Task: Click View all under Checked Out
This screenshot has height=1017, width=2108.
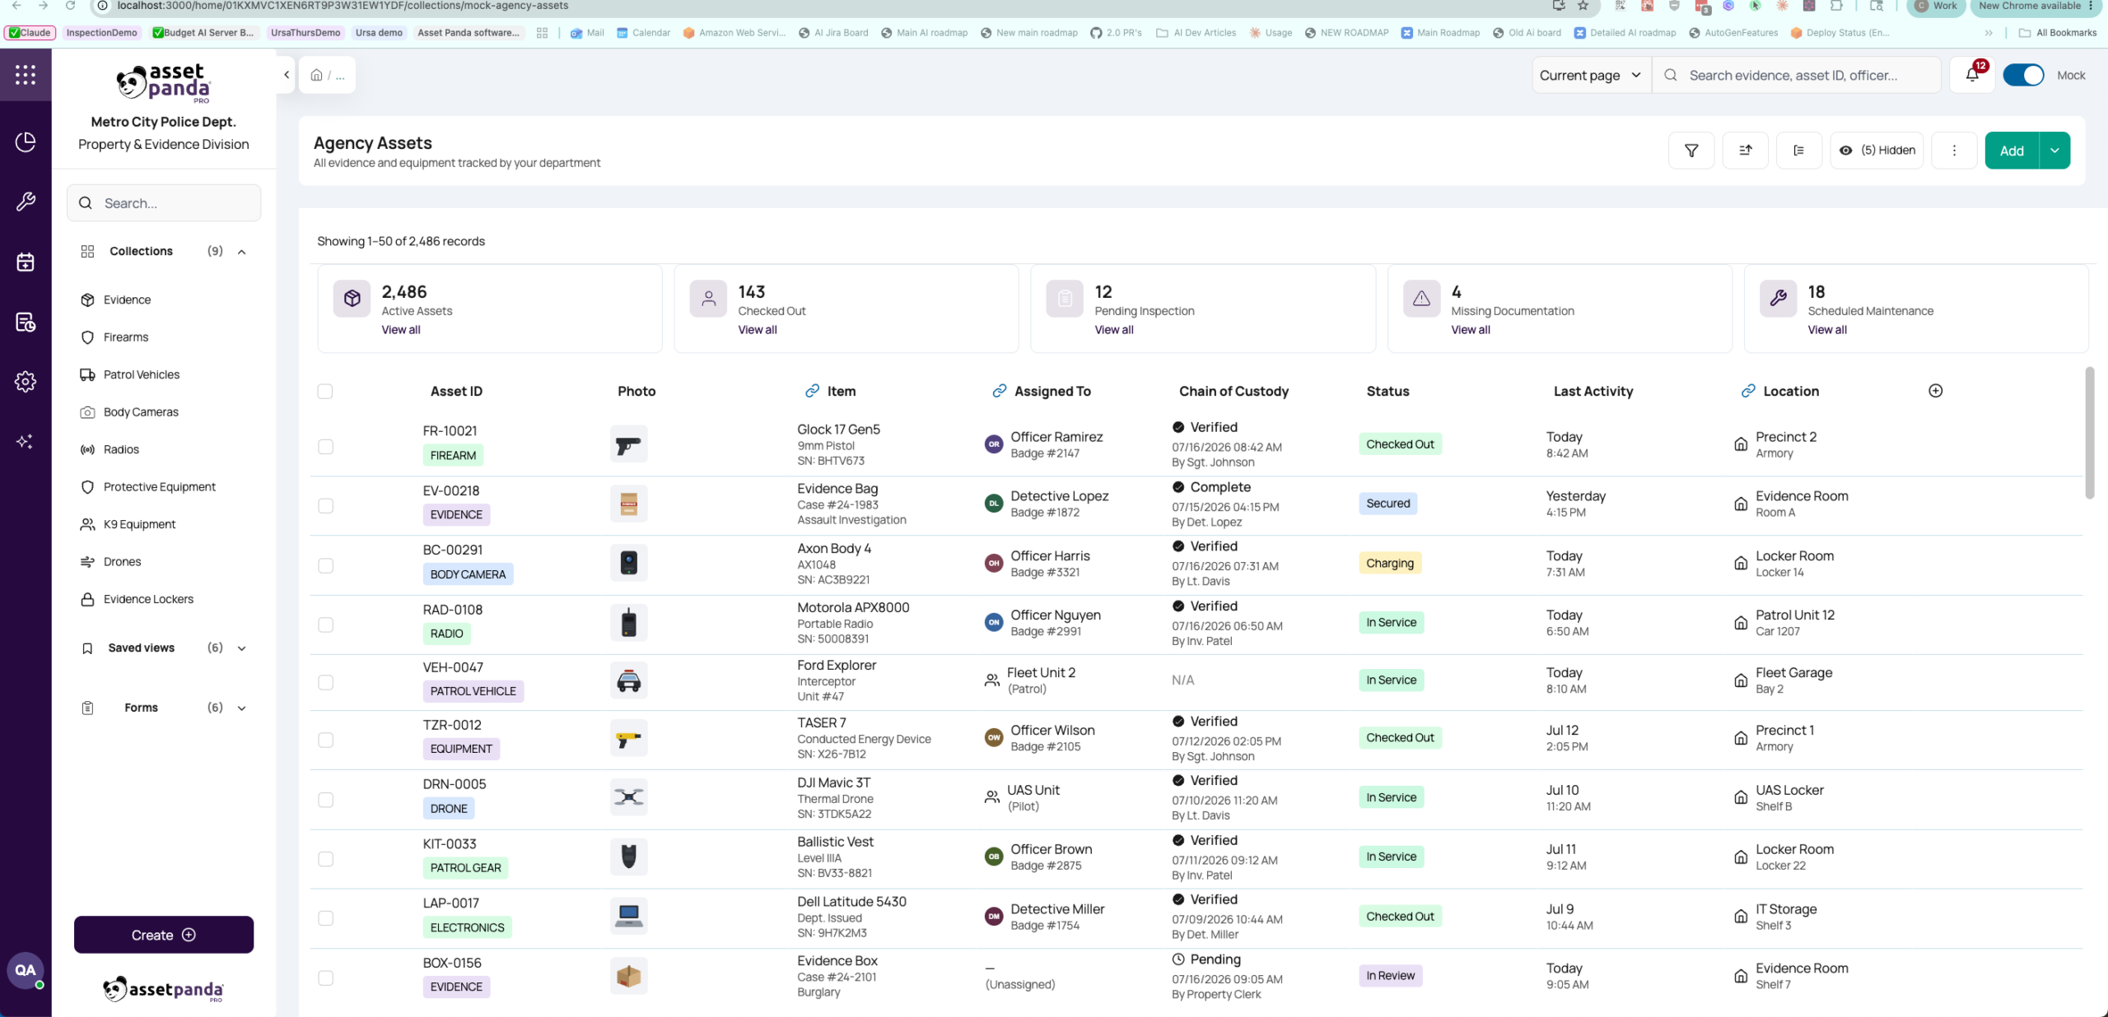Action: point(758,330)
